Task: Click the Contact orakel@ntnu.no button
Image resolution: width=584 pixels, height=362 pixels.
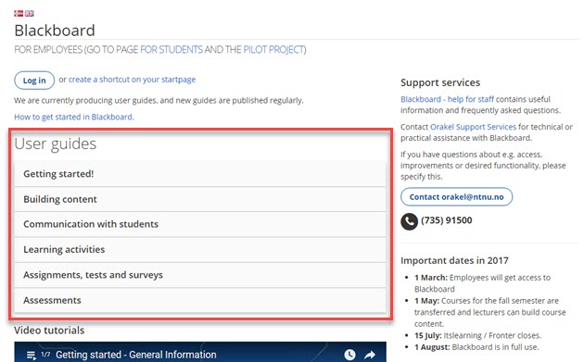Action: point(457,197)
